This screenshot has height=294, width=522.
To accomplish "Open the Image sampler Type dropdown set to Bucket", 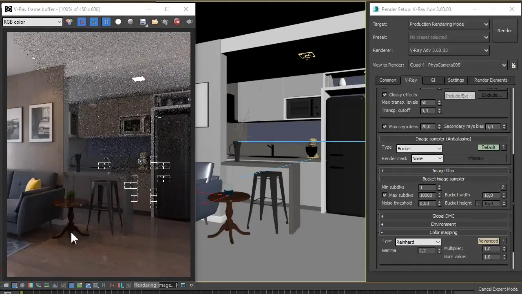I will [x=419, y=148].
